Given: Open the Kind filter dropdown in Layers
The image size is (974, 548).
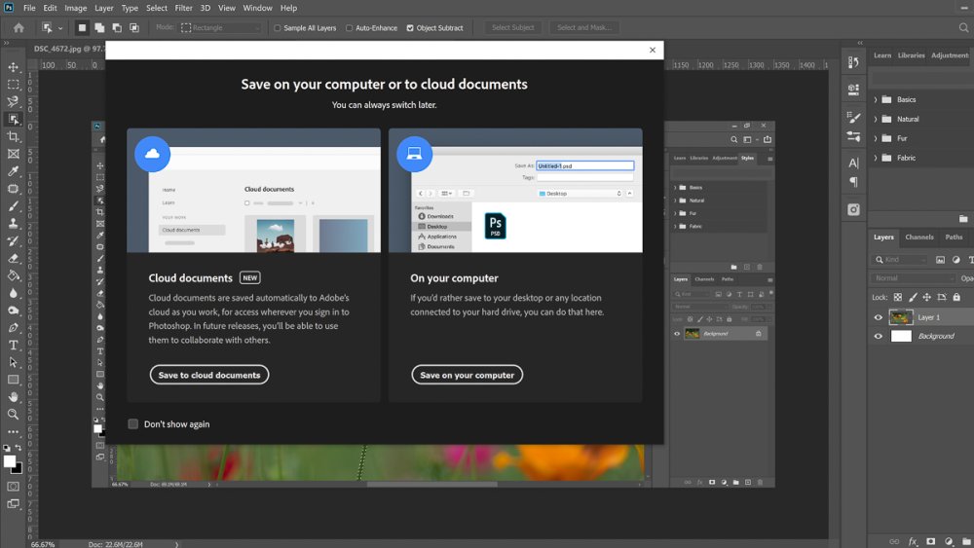Looking at the screenshot, I should [x=901, y=260].
